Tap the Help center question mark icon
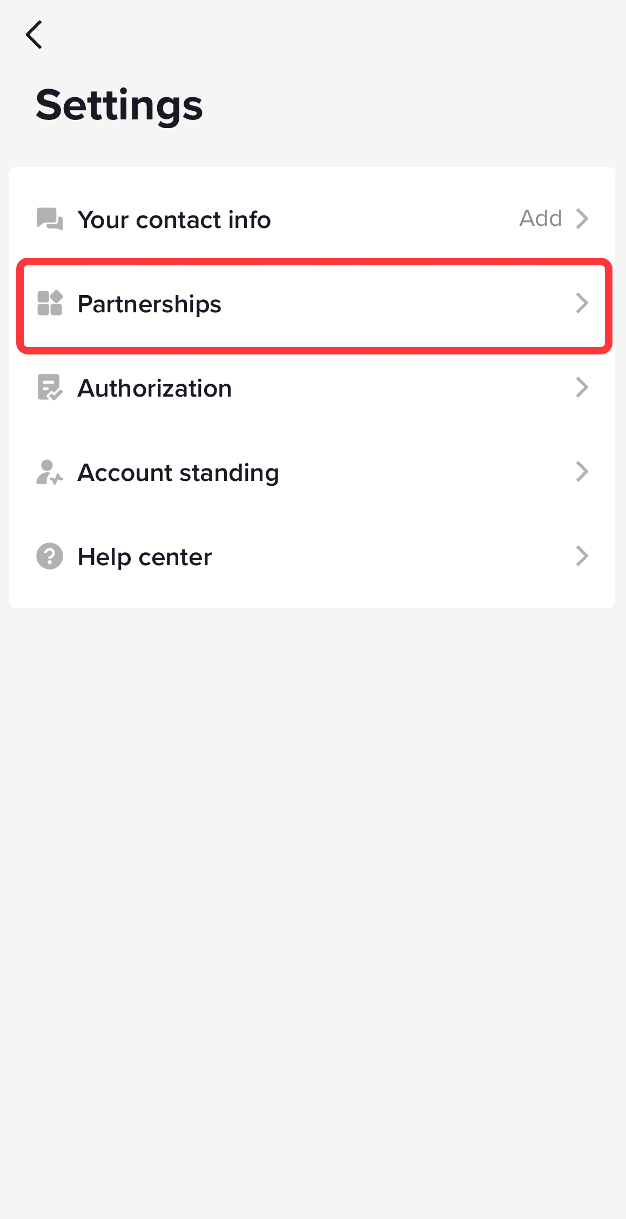This screenshot has height=1219, width=626. (50, 556)
